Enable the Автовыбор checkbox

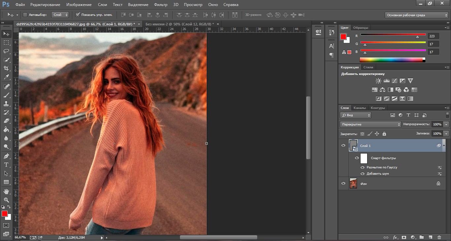(25, 15)
